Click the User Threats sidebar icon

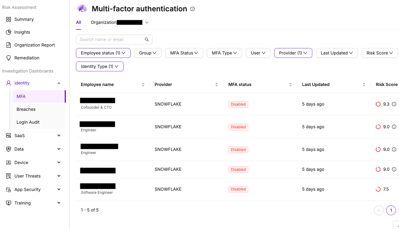tap(9, 176)
